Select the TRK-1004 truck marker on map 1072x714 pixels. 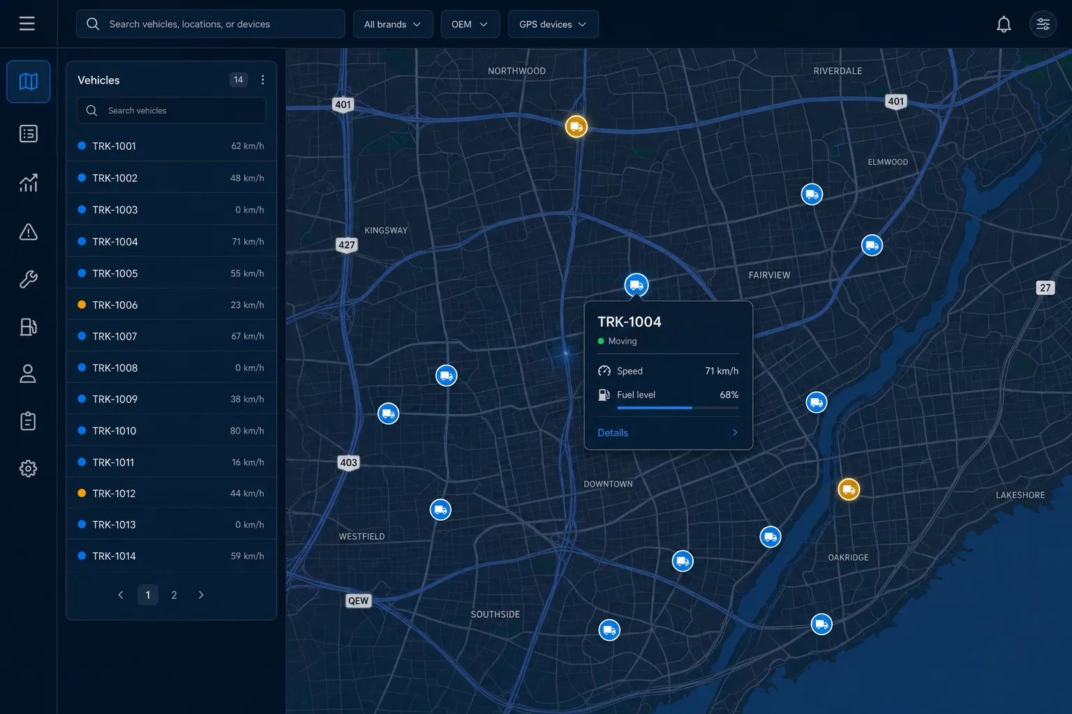point(636,285)
